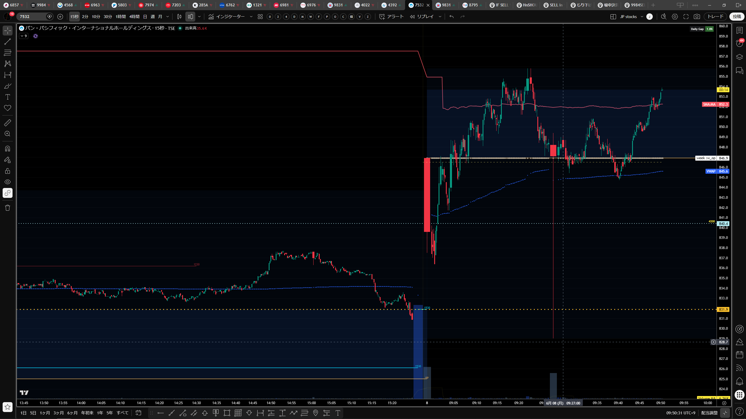Screen dimensions: 746x419
Task: Open the alerts bell in right sidebar
Action: pos(739,381)
